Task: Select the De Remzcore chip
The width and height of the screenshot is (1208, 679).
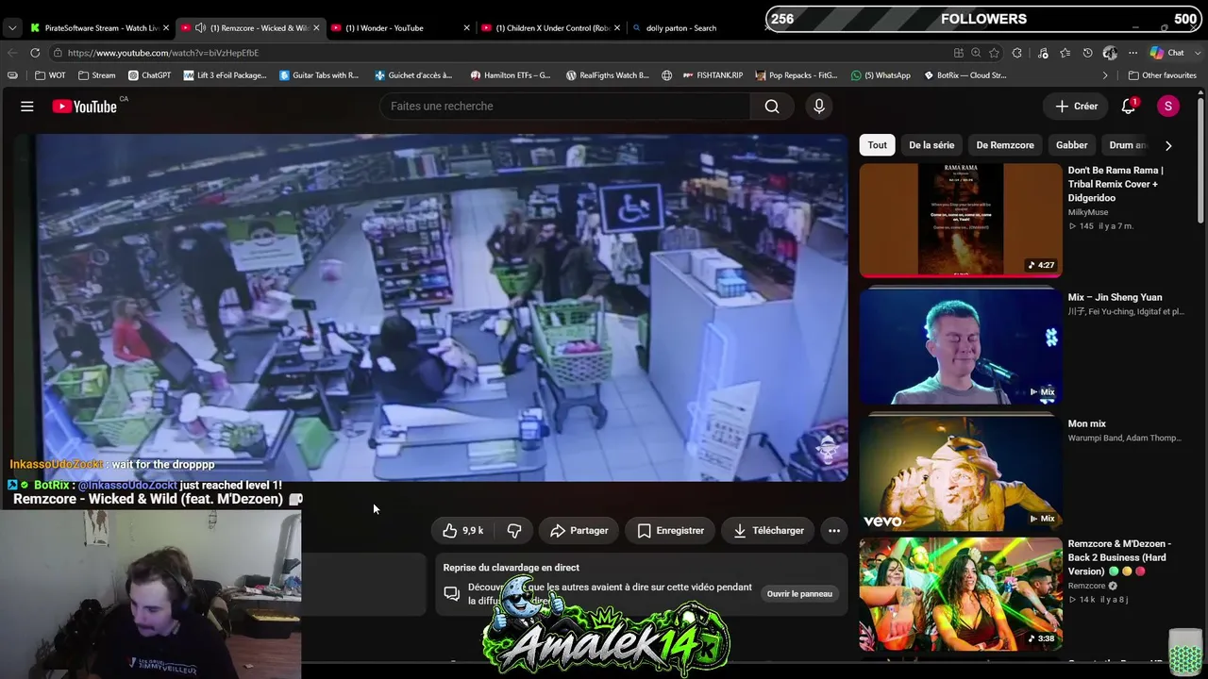Action: tap(1005, 145)
